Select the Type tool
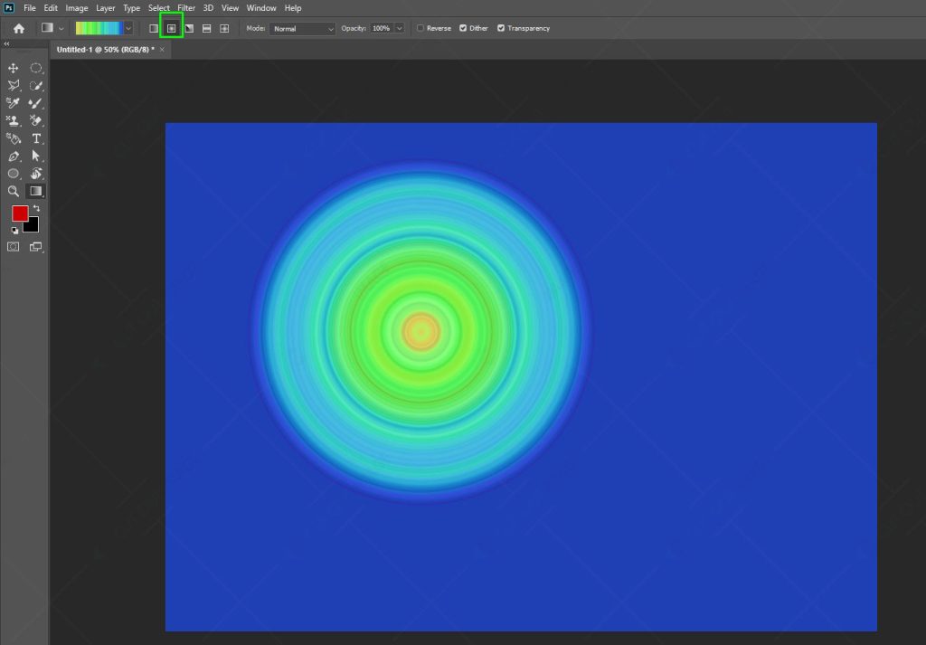This screenshot has height=645, width=926. coord(36,138)
